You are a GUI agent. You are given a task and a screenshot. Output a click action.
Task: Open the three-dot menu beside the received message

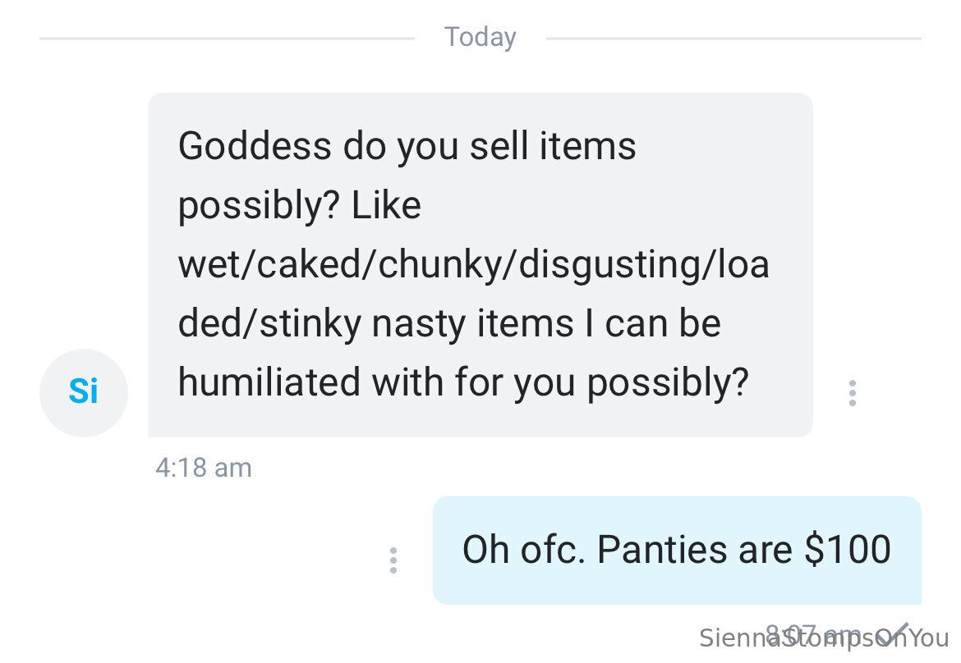(853, 393)
